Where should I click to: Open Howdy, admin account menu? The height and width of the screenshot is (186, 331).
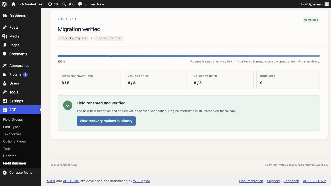[315, 4]
